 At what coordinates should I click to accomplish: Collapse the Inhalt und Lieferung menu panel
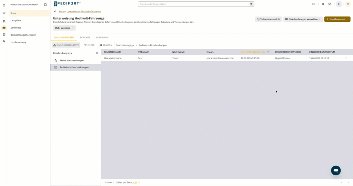pos(45,4)
